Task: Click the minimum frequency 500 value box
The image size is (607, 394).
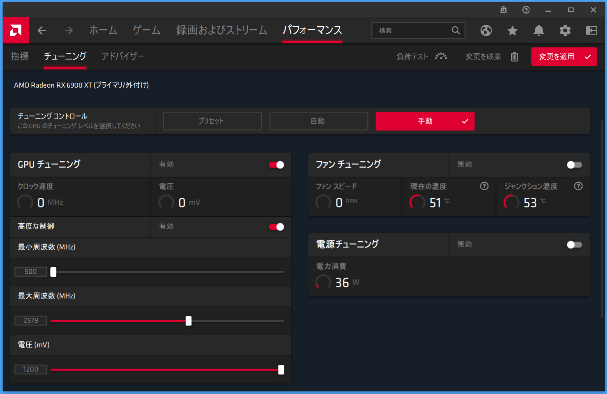Action: pyautogui.click(x=31, y=272)
